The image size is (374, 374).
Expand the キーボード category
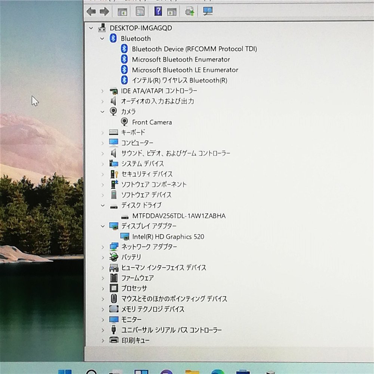coord(102,132)
